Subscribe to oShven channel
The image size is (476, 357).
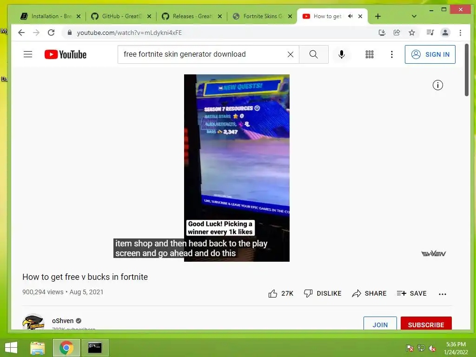(x=426, y=324)
